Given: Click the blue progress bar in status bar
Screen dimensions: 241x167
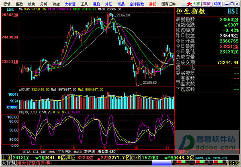Looking at the screenshot, I should (x=162, y=163).
